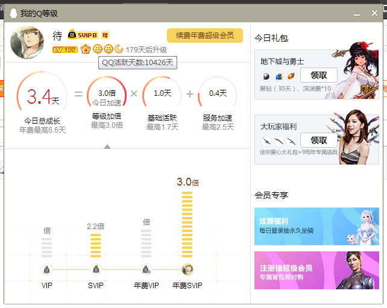The height and width of the screenshot is (308, 387).
Task: Click 续费年费超级会员 renew button
Action: [205, 36]
